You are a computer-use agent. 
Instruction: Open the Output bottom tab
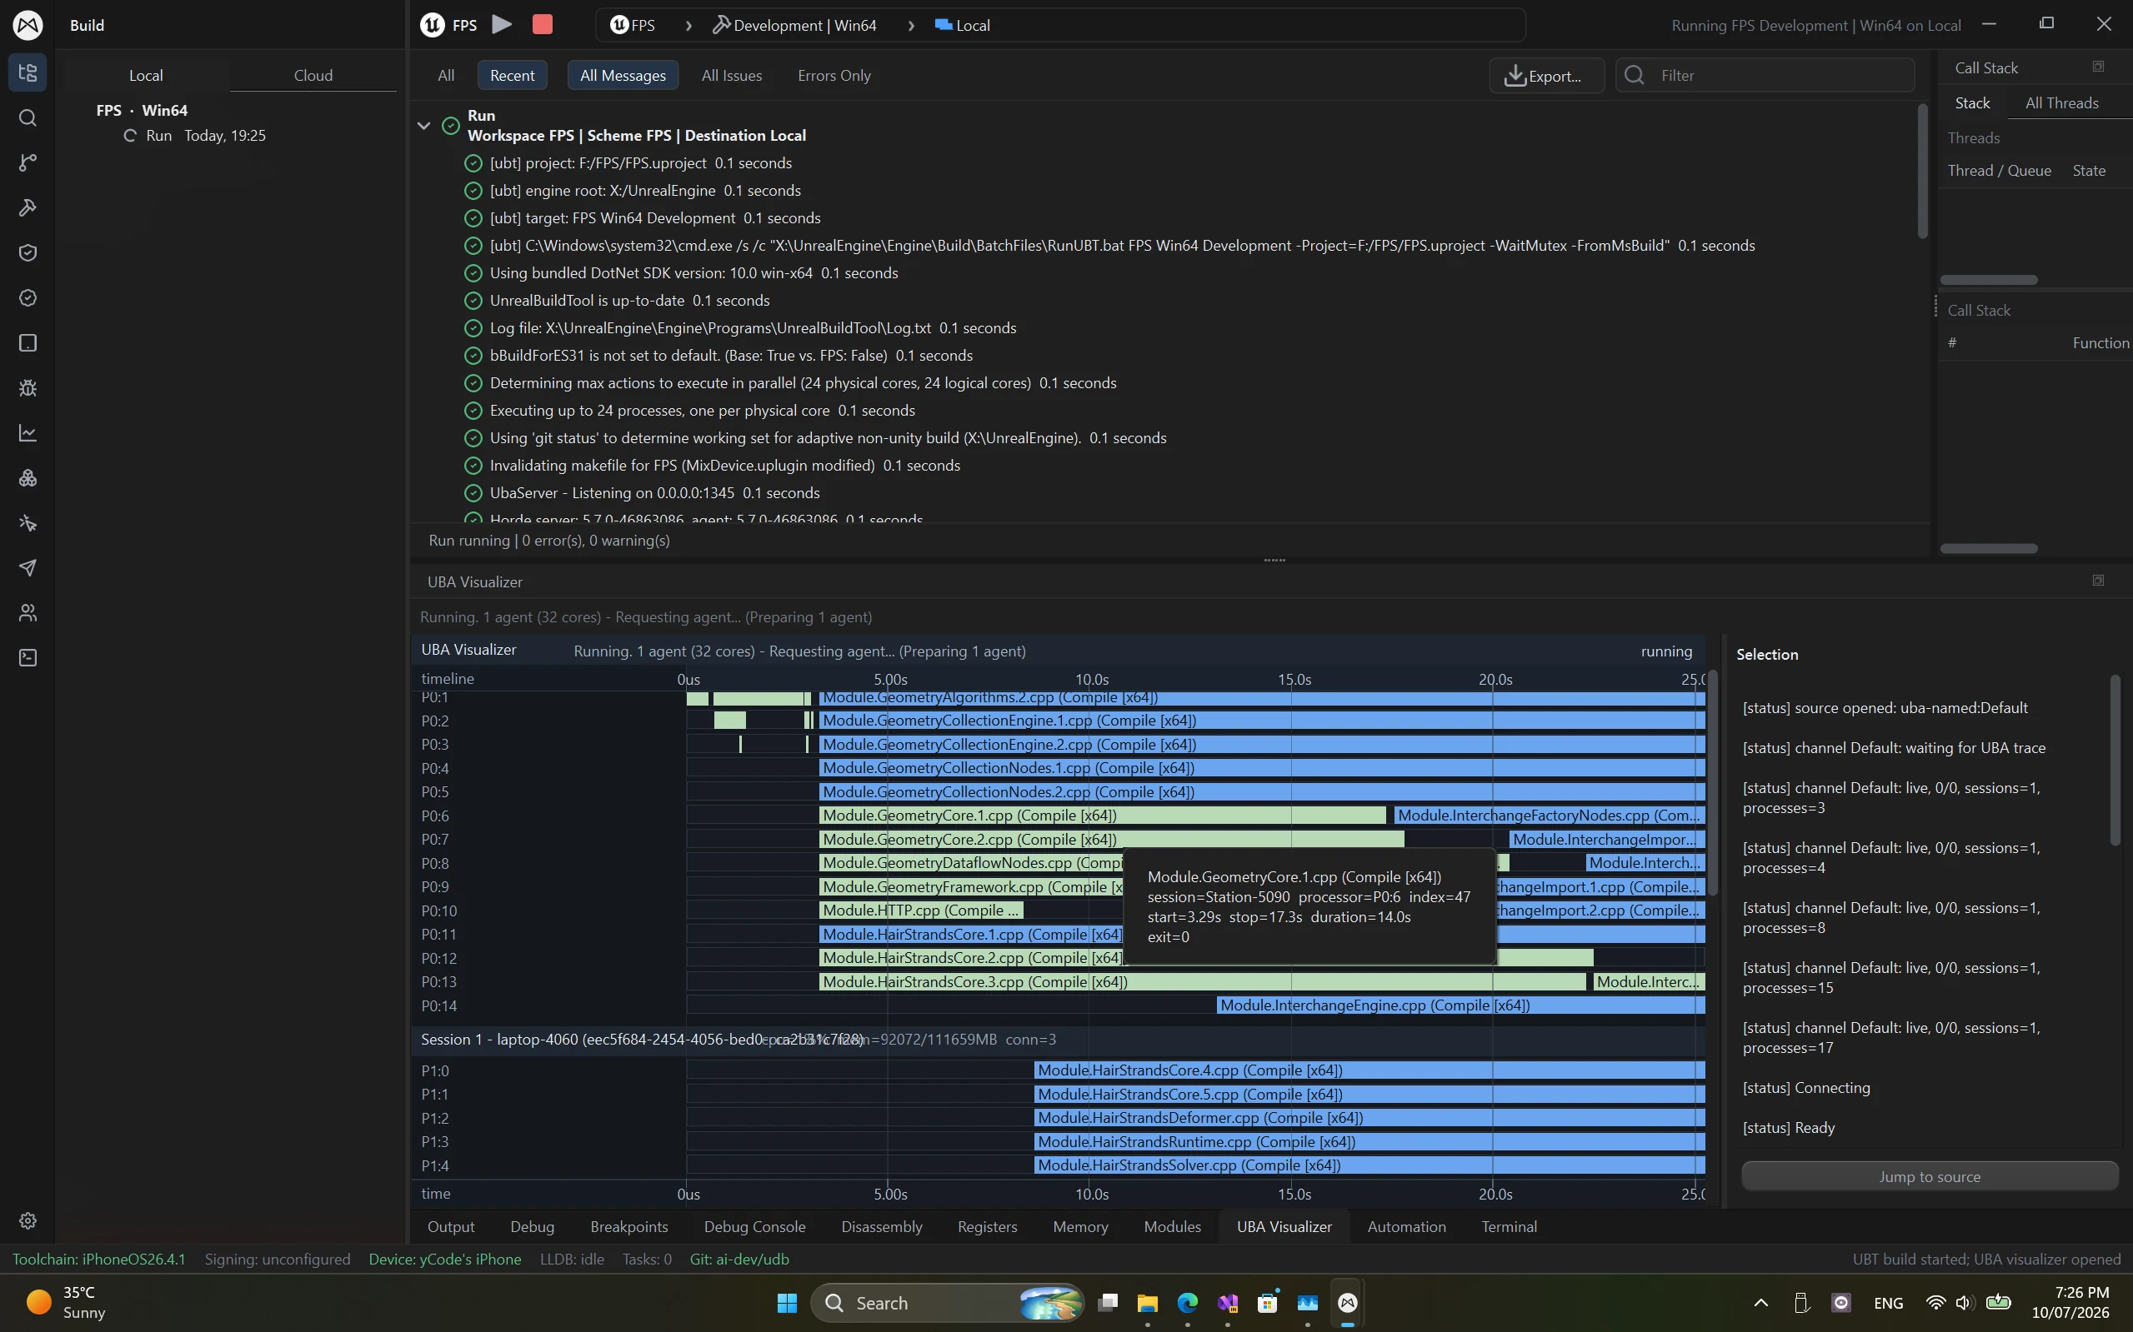[450, 1226]
